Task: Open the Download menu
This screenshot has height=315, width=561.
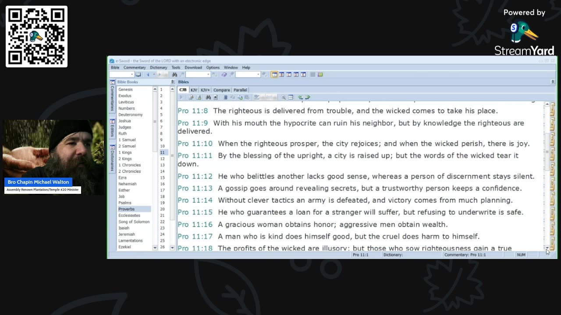Action: [x=193, y=67]
